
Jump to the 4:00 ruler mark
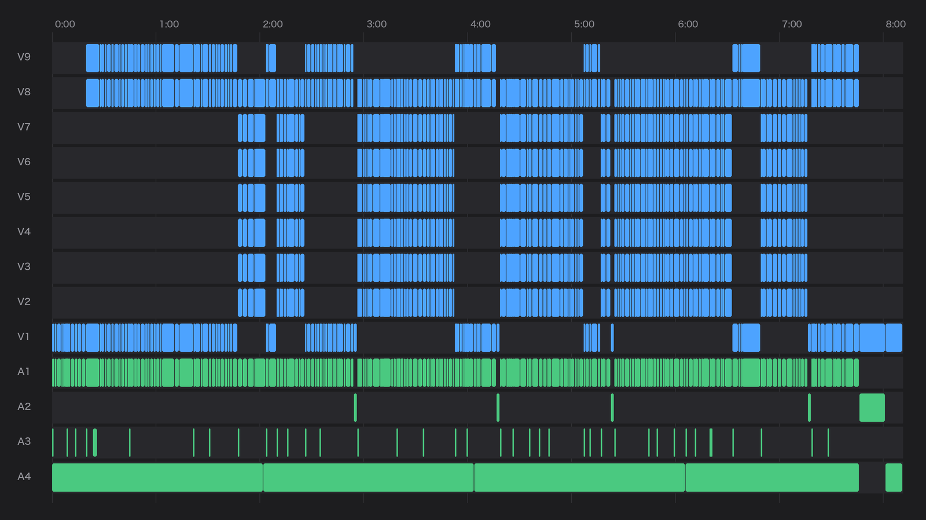(x=480, y=24)
